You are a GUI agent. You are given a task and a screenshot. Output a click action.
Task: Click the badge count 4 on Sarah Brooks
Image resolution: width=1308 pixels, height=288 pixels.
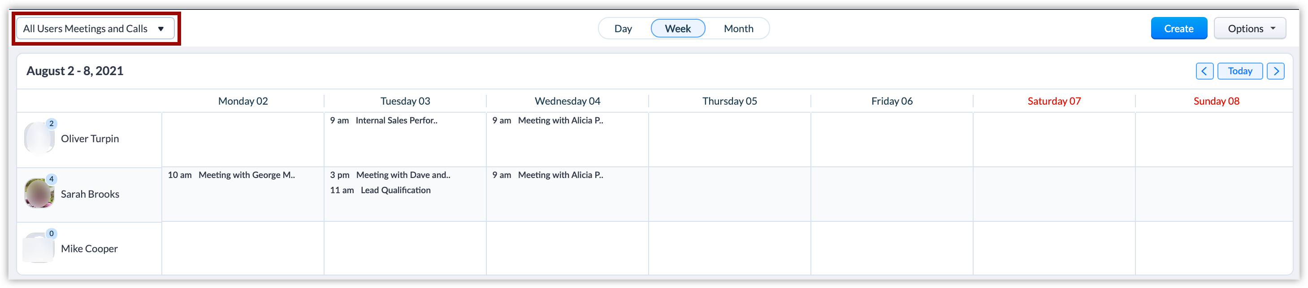coord(51,179)
